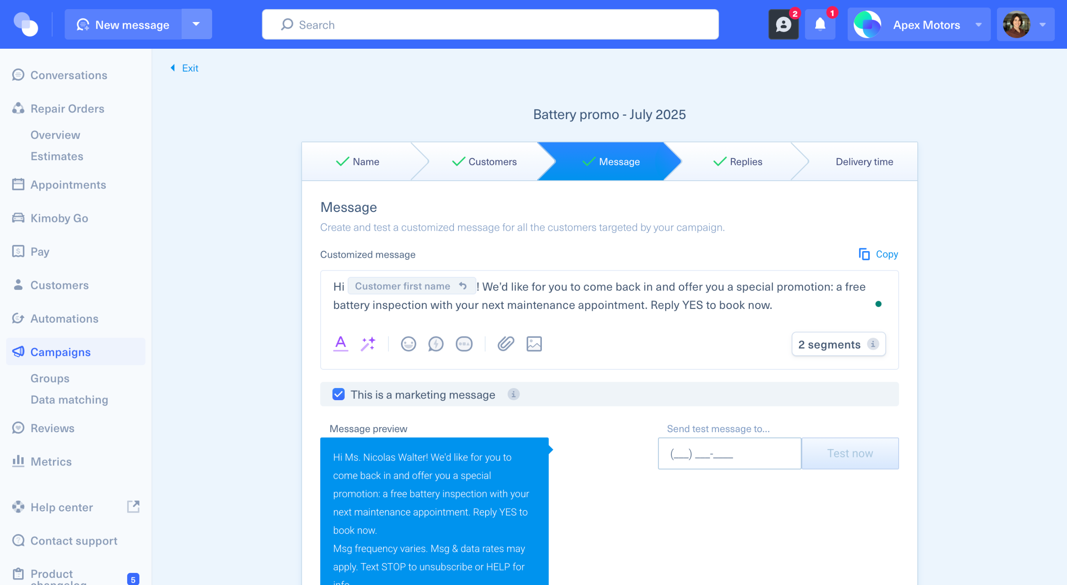This screenshot has width=1067, height=585.
Task: Click the quick reply lightning bubble icon
Action: pyautogui.click(x=436, y=344)
